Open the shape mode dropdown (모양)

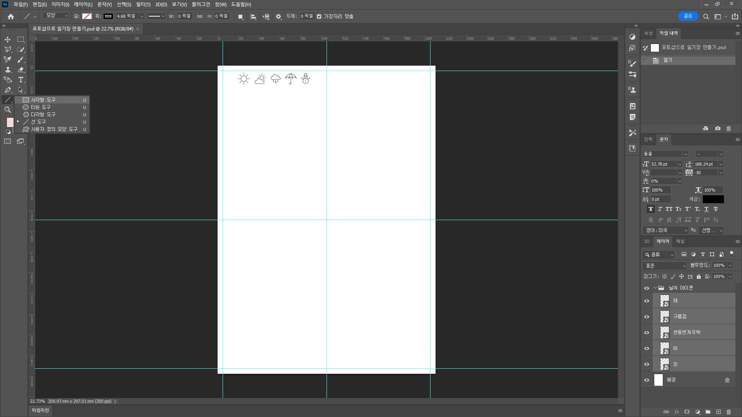click(x=56, y=16)
